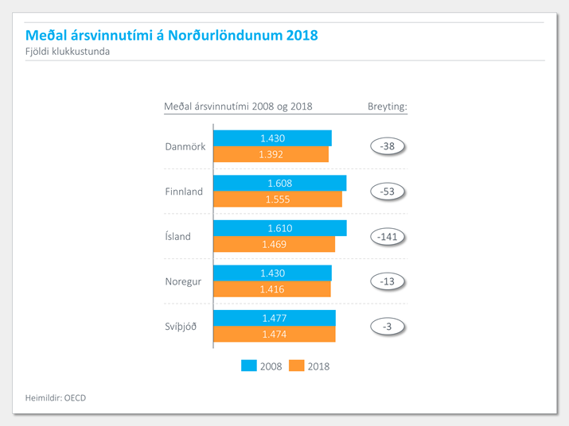
Task: Select the Svíþjóð 2008 bar showing 1.477
Action: [274, 318]
